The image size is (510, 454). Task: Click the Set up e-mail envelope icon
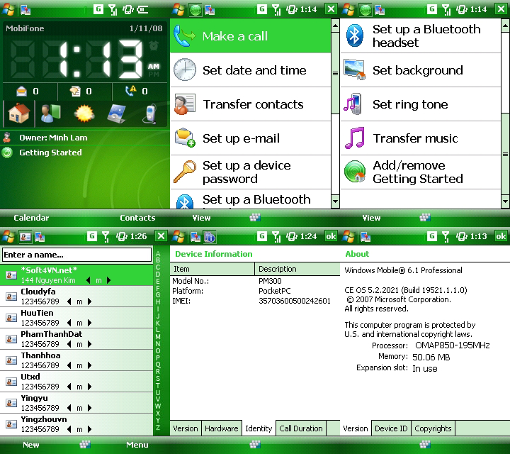[x=185, y=138]
